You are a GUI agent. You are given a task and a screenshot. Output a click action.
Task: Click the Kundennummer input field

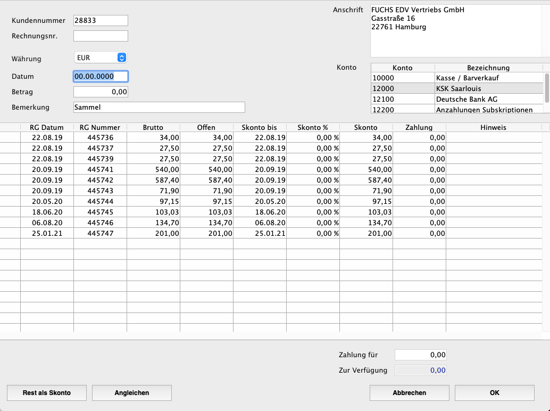pyautogui.click(x=101, y=20)
